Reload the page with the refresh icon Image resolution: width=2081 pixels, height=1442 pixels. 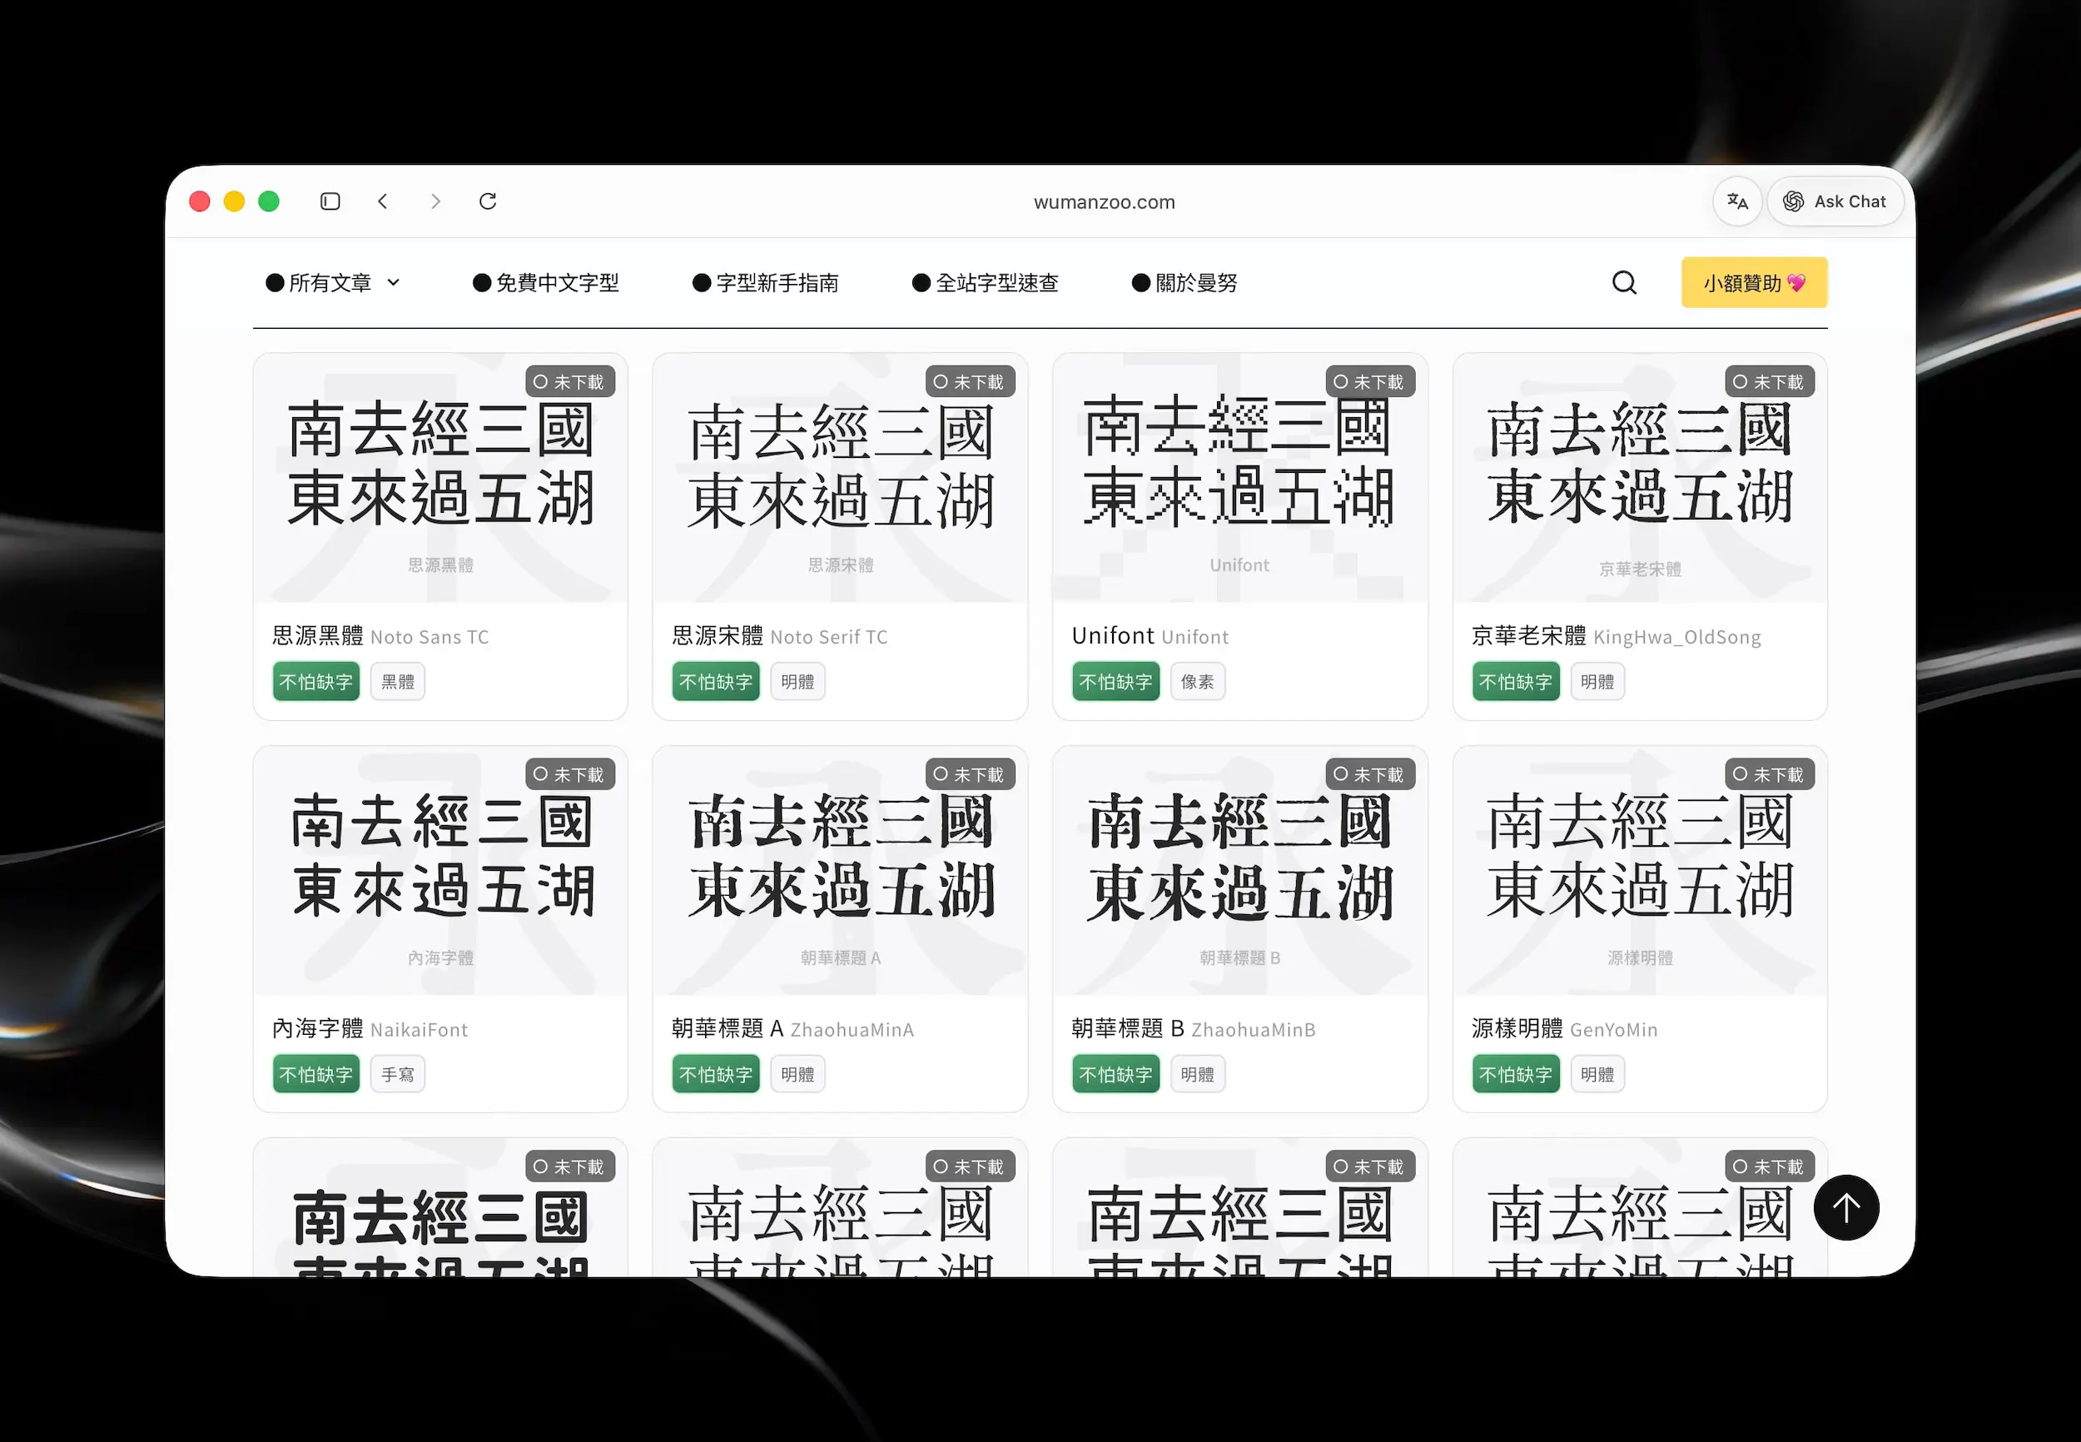[x=488, y=201]
